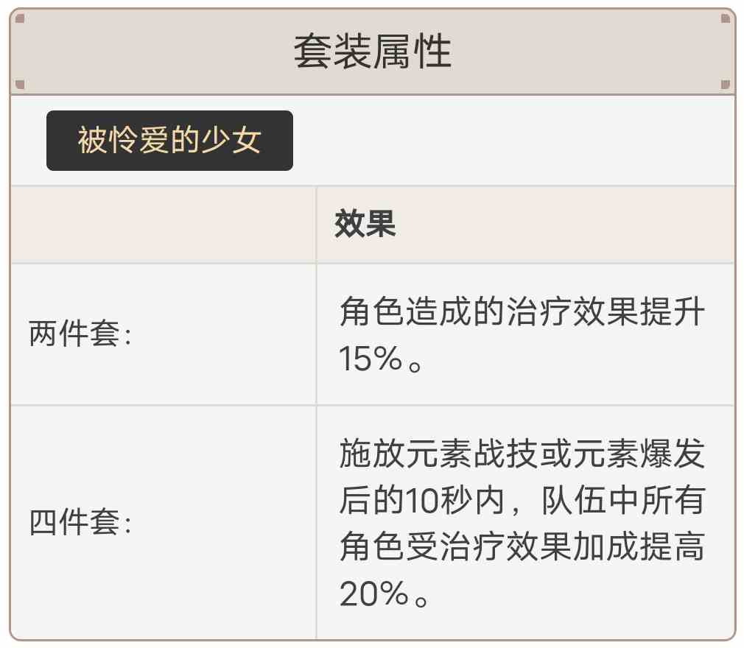Screen dimensions: 744x648
Task: Select the 四件套 row label
Action: pos(80,522)
